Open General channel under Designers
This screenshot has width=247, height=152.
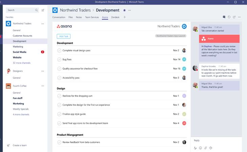[x=17, y=78]
